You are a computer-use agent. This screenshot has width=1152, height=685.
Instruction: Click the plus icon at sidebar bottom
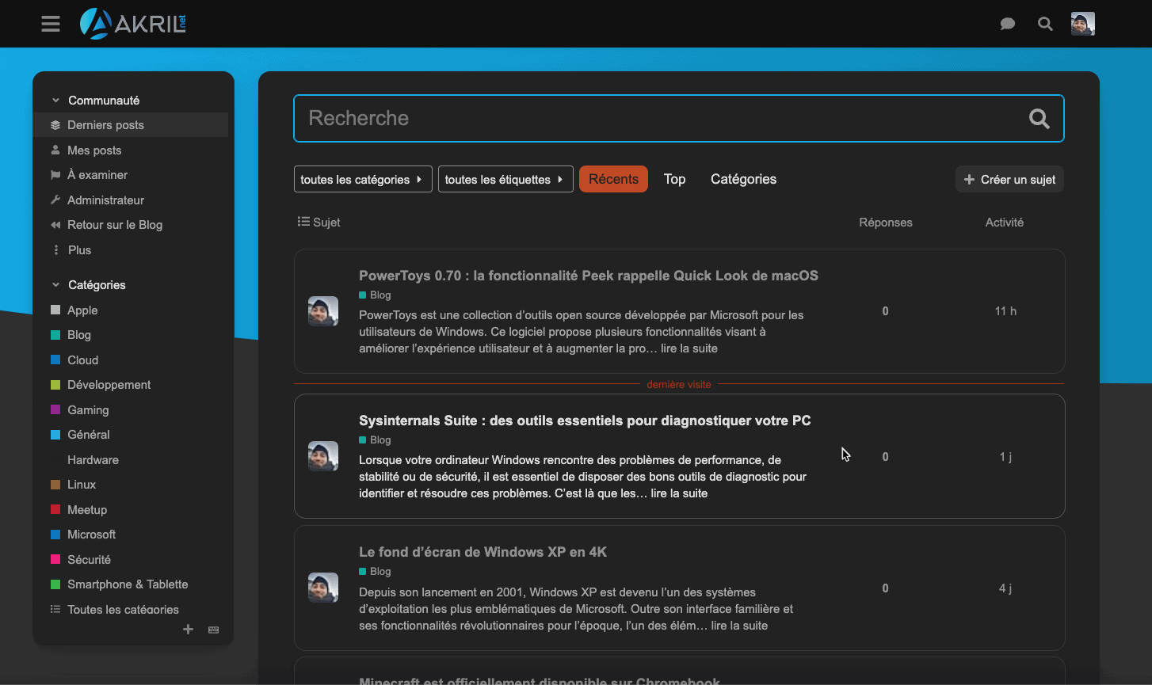(188, 630)
